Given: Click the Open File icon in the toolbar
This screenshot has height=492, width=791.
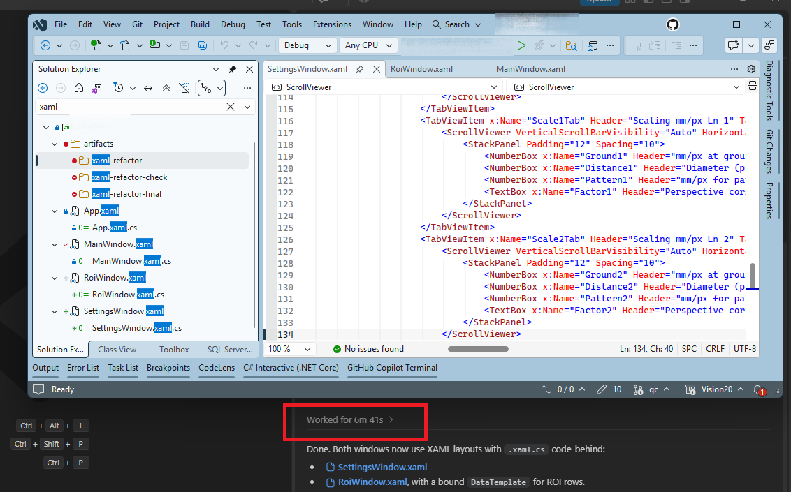Looking at the screenshot, I should click(125, 45).
